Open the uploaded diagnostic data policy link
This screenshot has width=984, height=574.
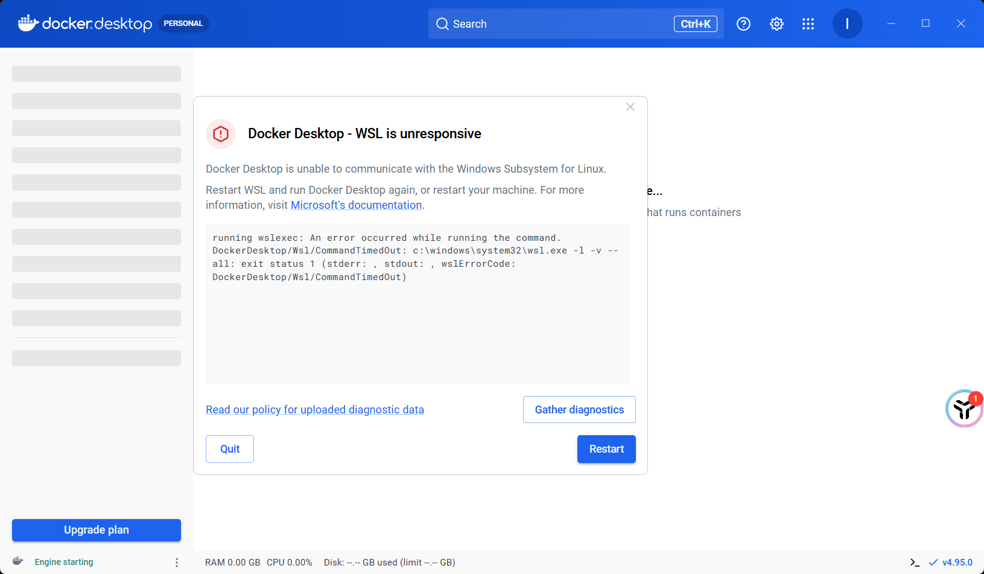(x=315, y=410)
